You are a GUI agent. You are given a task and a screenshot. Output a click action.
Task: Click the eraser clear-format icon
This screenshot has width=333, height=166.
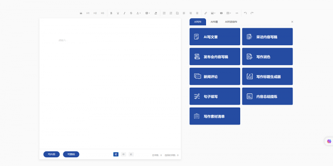pyautogui.click(x=156, y=13)
